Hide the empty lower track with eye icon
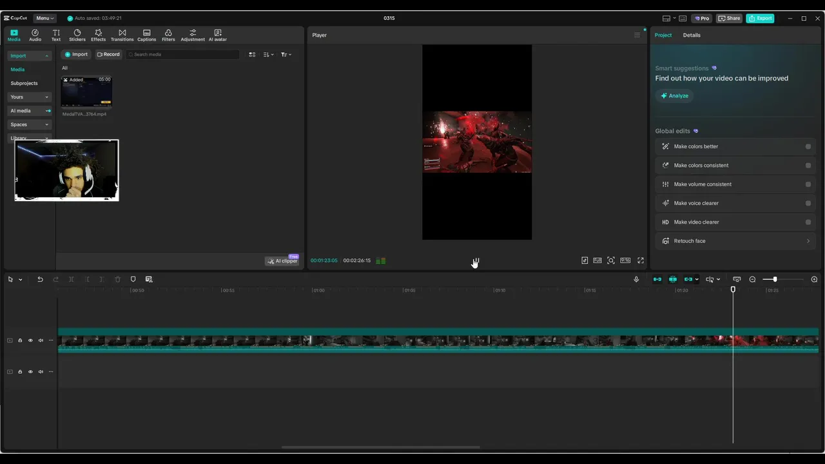This screenshot has width=825, height=464. [30, 371]
